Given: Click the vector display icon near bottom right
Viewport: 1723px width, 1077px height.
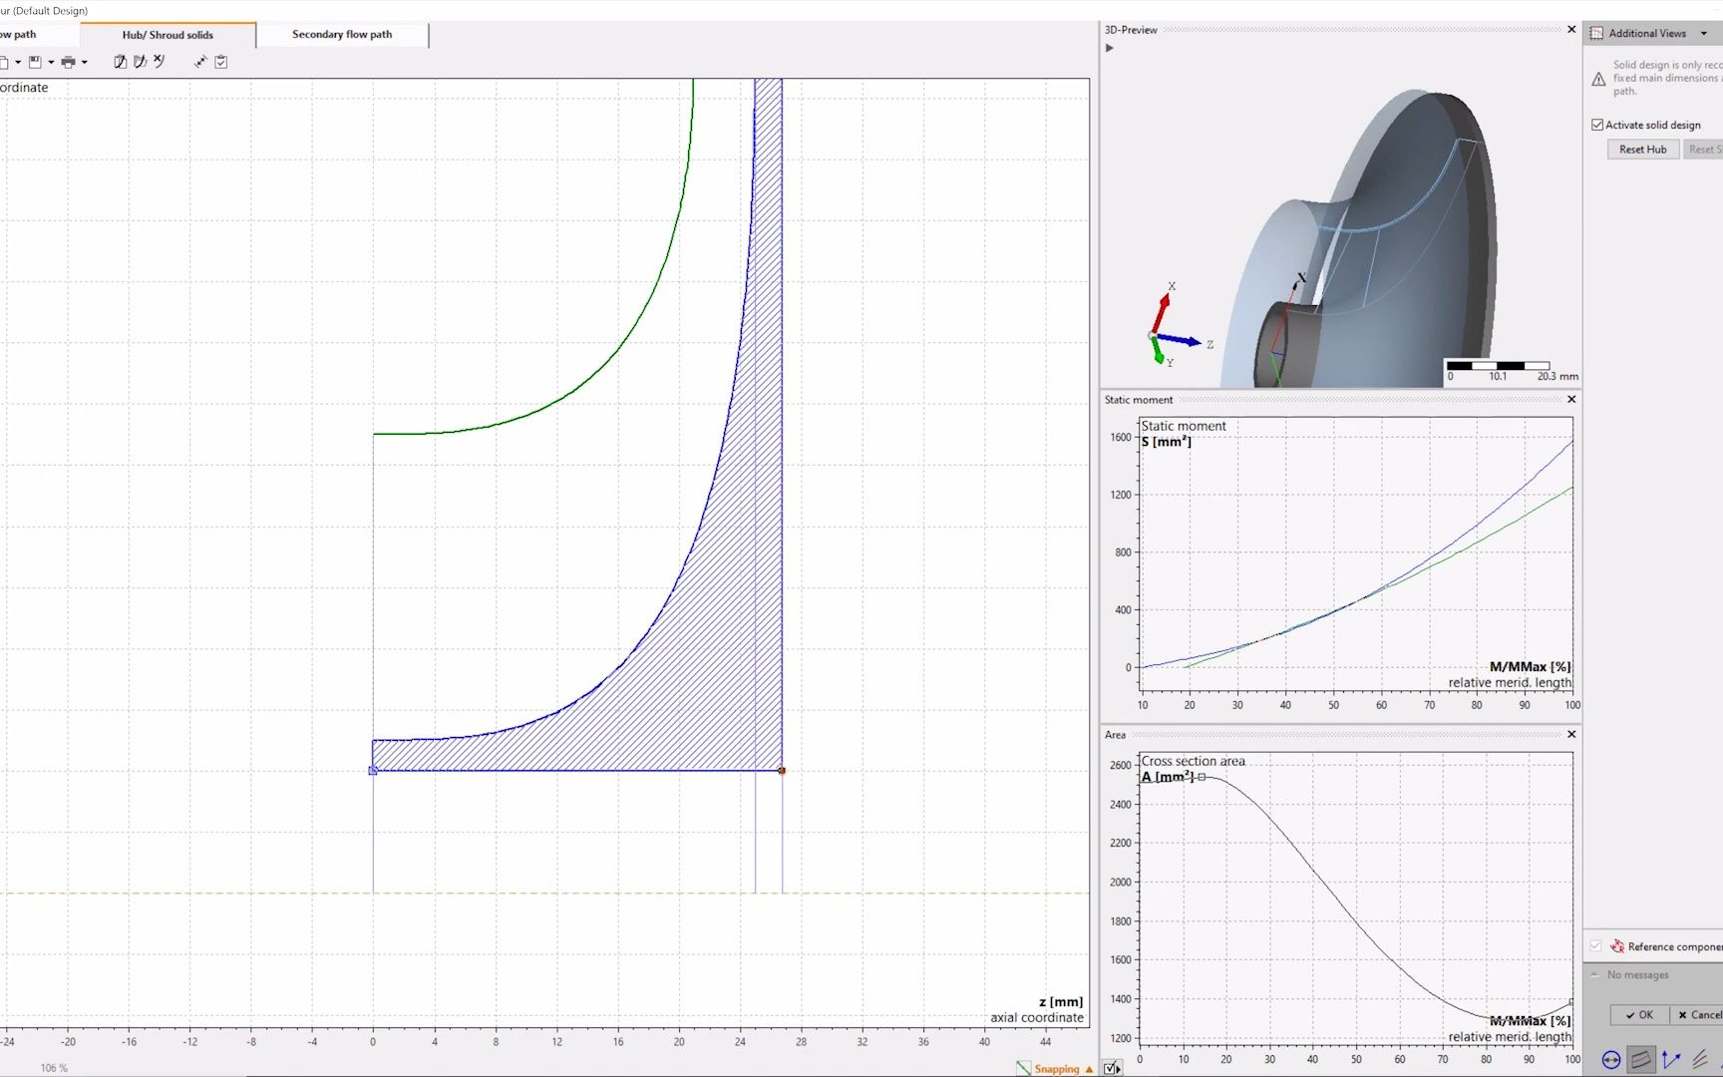Looking at the screenshot, I should 1671,1060.
